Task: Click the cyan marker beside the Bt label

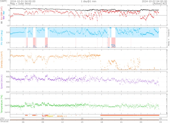Action: 4,12
